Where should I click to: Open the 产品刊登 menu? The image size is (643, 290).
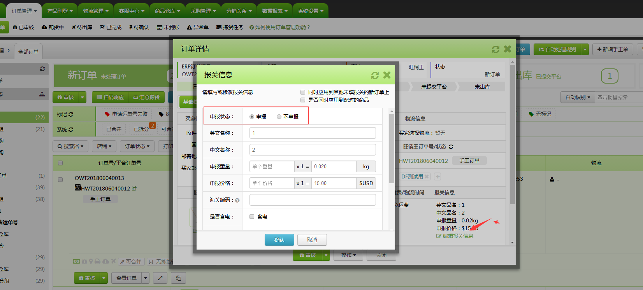point(60,11)
